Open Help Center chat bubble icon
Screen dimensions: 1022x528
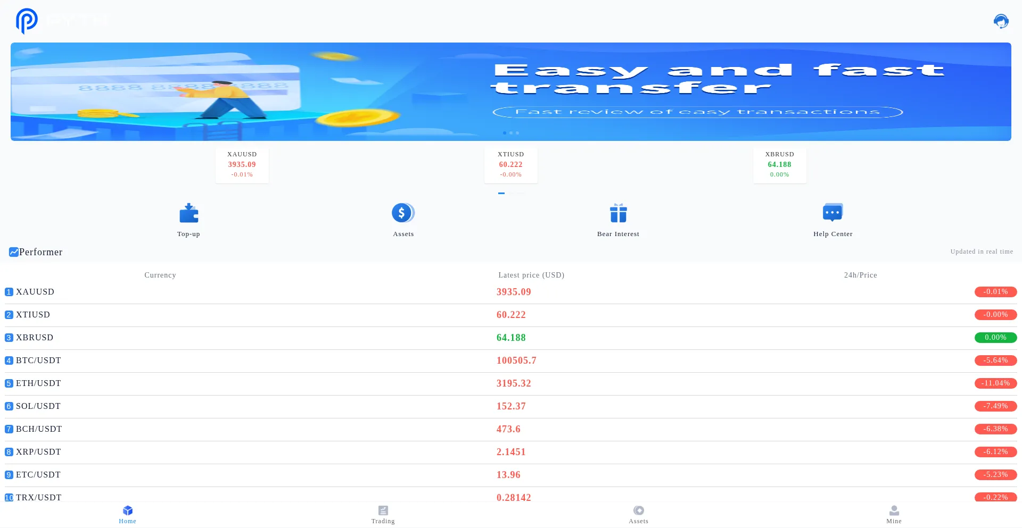click(x=833, y=213)
